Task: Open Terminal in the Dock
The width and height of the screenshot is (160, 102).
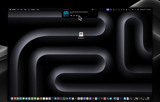Action: pyautogui.click(x=53, y=99)
